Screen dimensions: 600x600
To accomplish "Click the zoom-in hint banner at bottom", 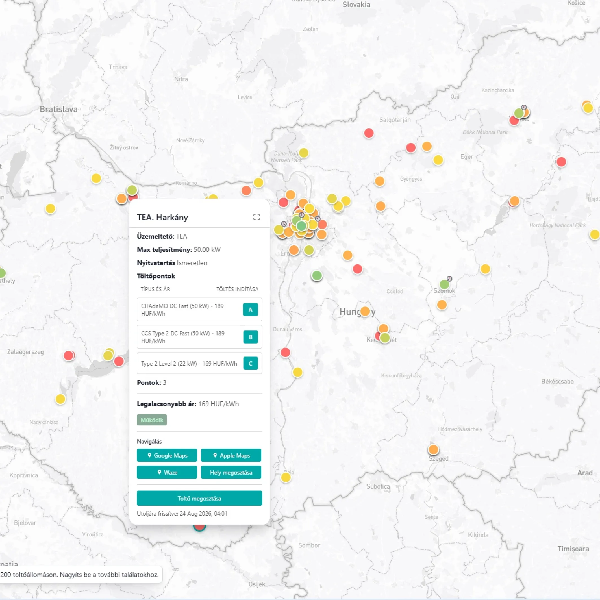I will click(x=80, y=574).
